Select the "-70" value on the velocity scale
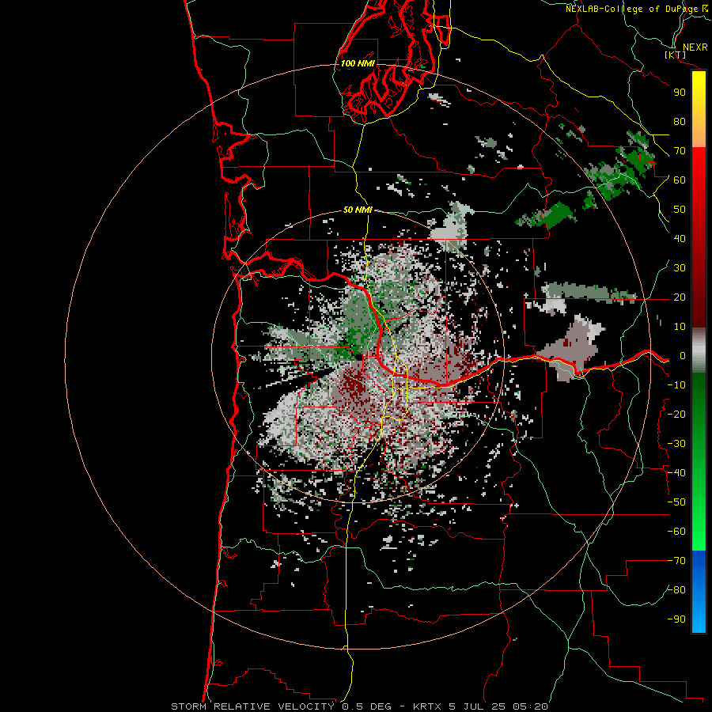 [x=676, y=561]
